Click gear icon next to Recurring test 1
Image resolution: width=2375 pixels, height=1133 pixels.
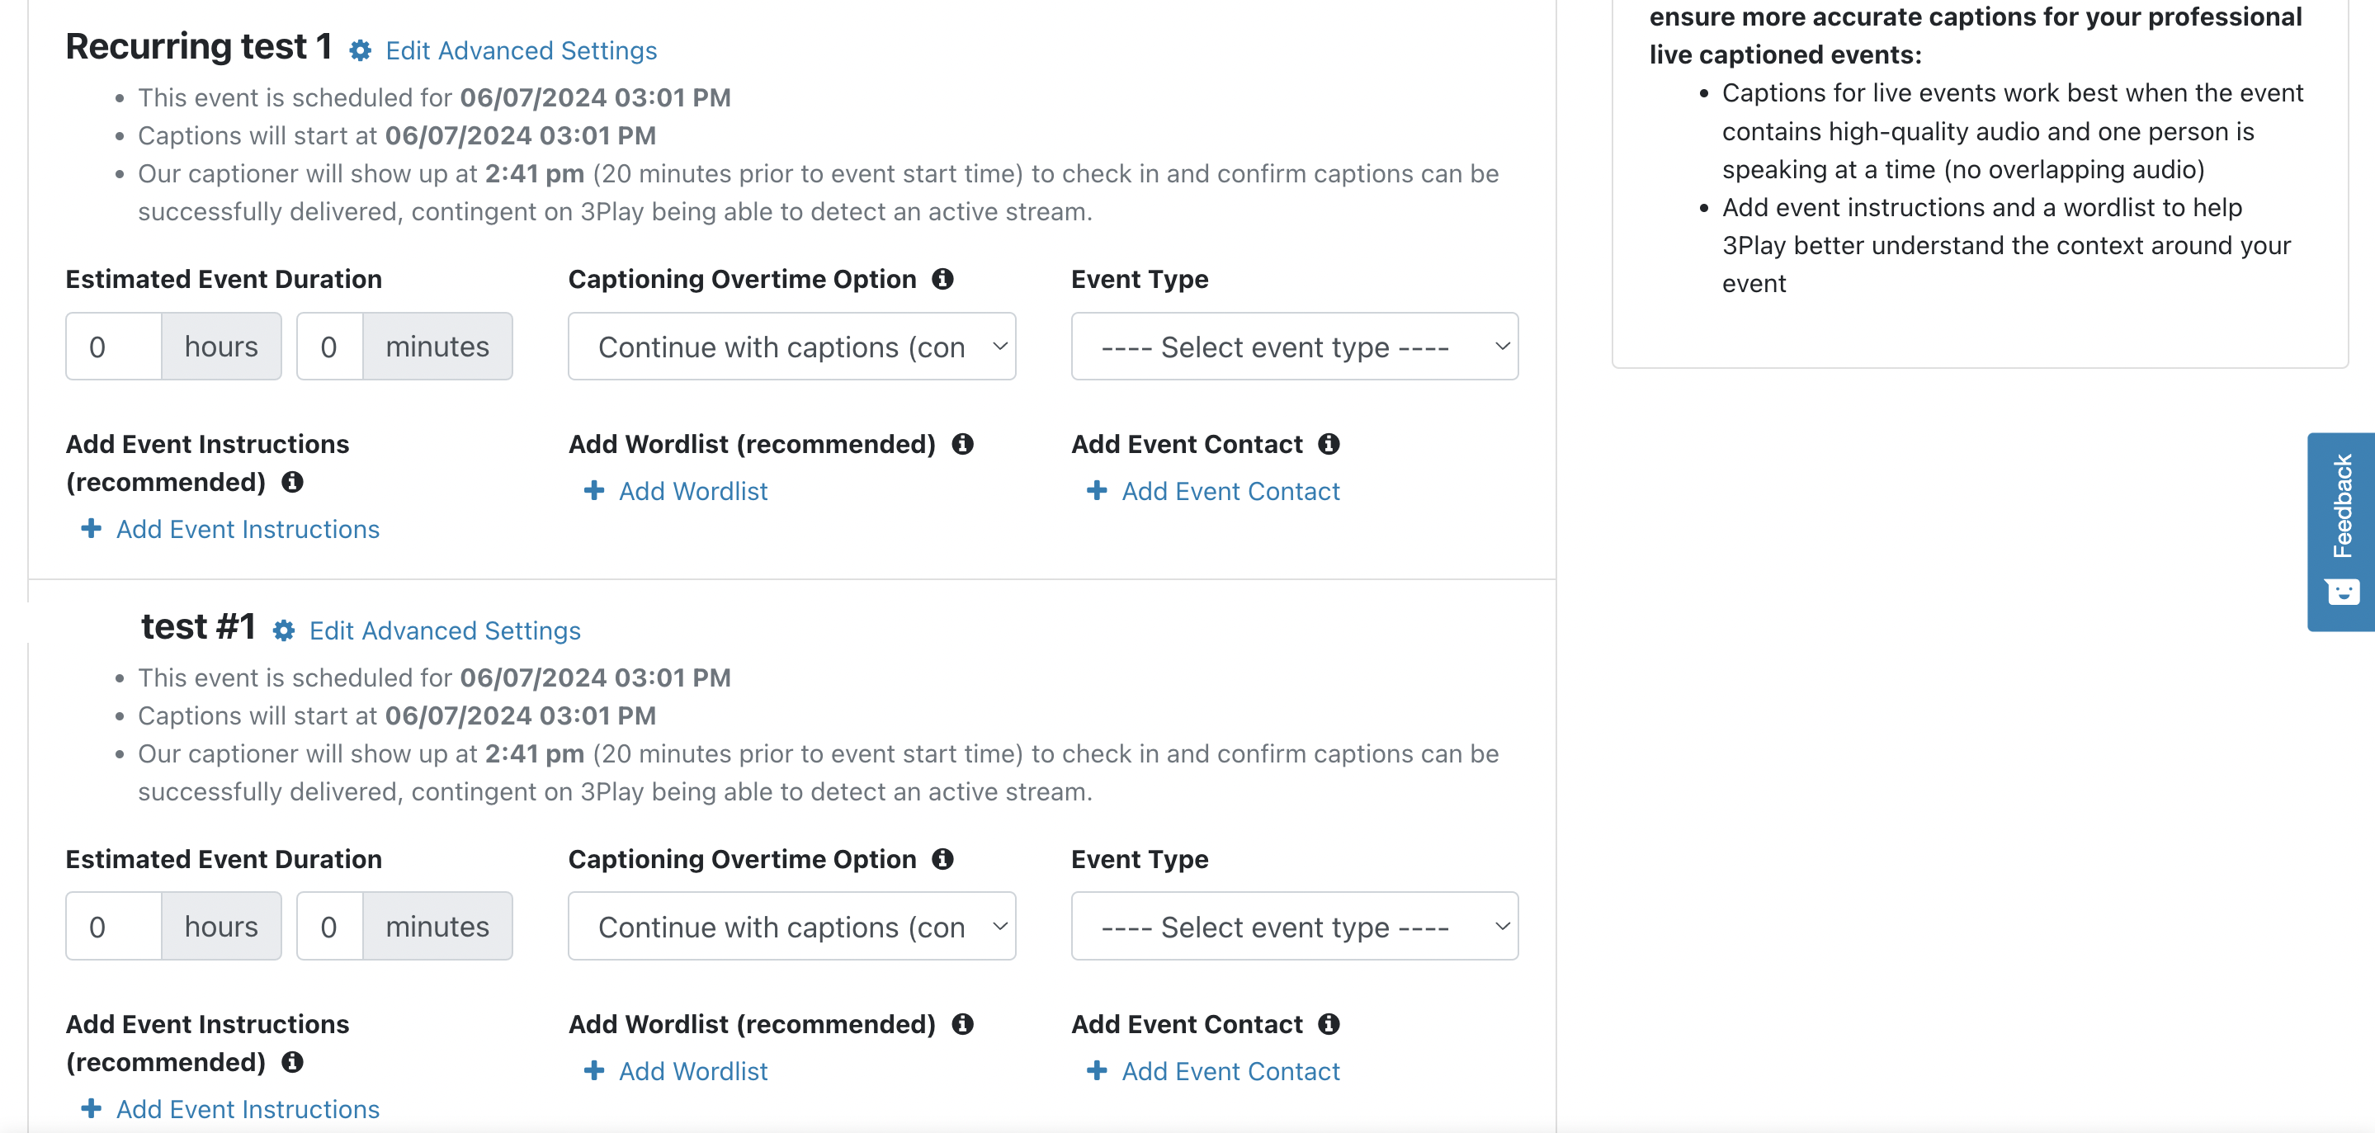(x=361, y=50)
